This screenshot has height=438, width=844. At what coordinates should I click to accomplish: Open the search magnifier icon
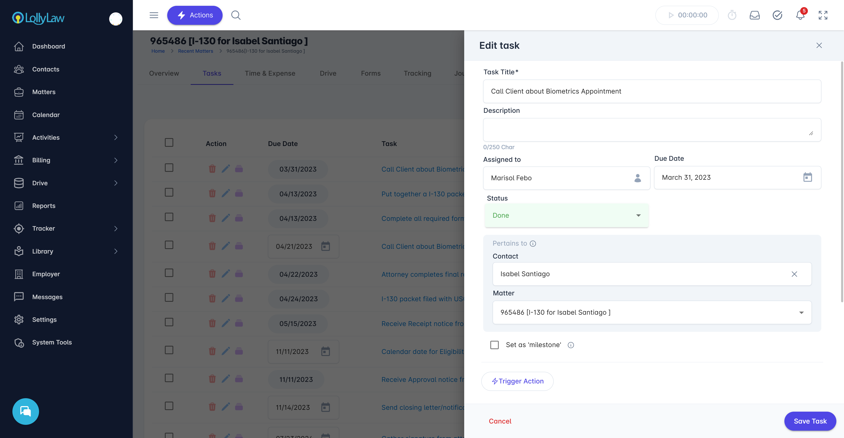pyautogui.click(x=236, y=15)
